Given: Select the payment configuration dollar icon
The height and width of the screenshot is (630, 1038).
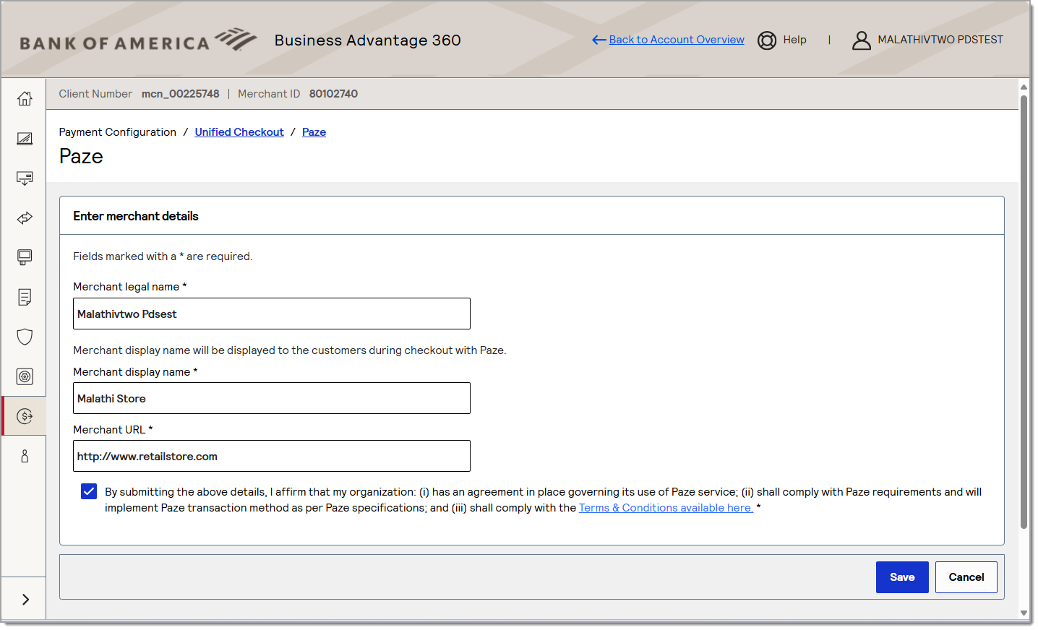Looking at the screenshot, I should [25, 416].
